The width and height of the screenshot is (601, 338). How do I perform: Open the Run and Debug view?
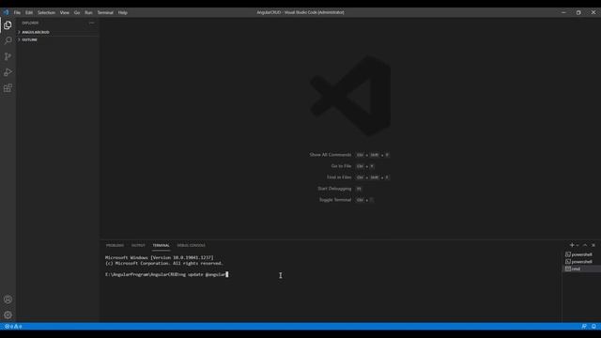8,72
